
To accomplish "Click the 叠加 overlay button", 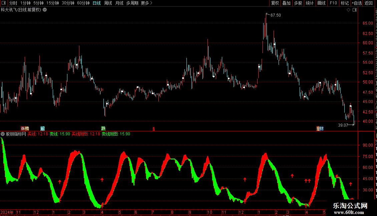I will pyautogui.click(x=286, y=3).
